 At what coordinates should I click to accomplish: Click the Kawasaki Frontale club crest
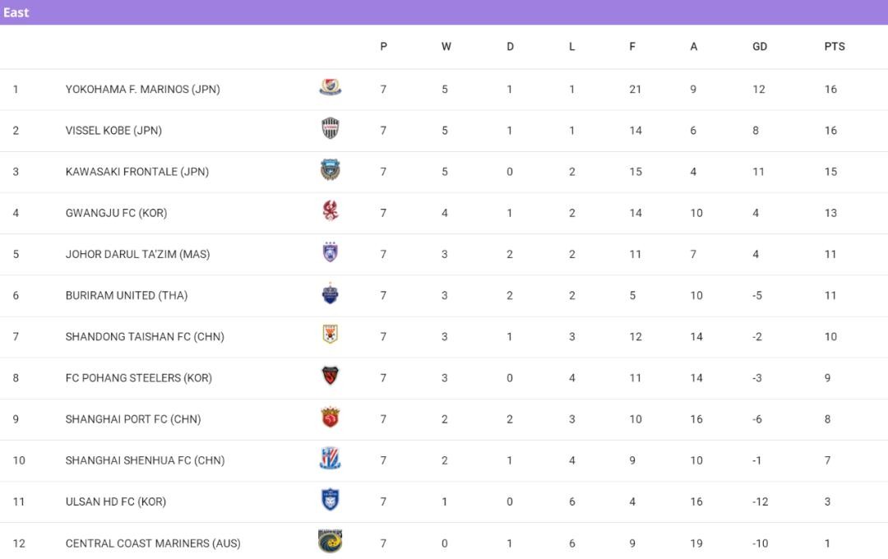(331, 171)
